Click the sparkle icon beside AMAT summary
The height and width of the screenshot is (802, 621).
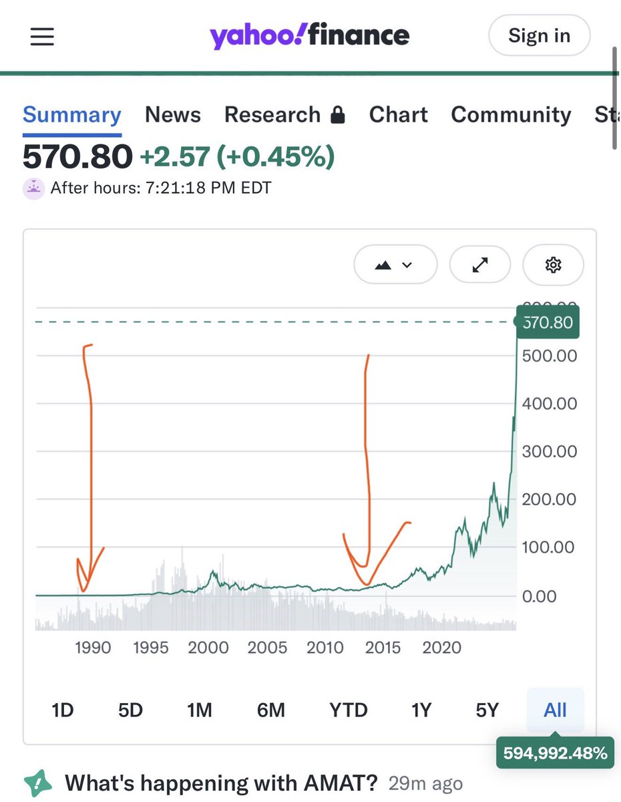(x=38, y=783)
